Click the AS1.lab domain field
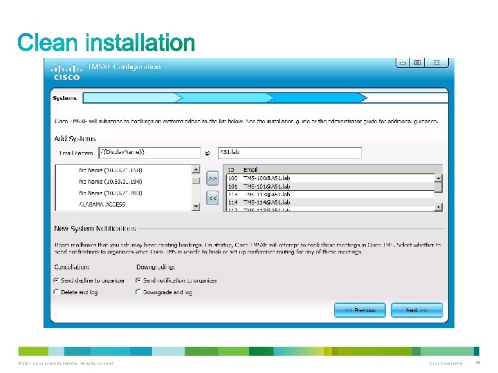Viewport: 498px width, 373px height. pos(290,153)
